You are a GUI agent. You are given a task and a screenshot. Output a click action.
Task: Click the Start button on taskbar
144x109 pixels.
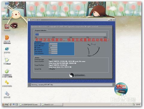pyautogui.click(x=5, y=104)
